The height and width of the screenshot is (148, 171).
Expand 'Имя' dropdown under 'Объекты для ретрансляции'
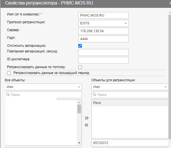click(x=130, y=87)
